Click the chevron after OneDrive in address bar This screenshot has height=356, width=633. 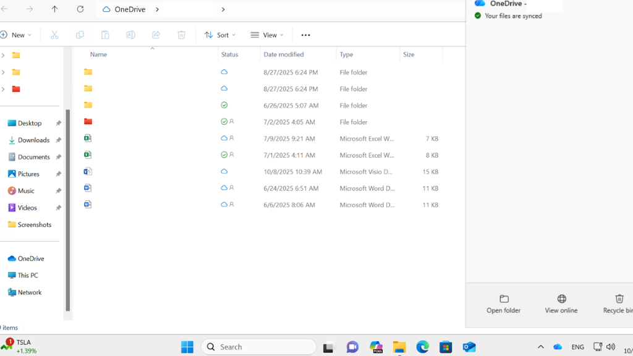click(157, 9)
